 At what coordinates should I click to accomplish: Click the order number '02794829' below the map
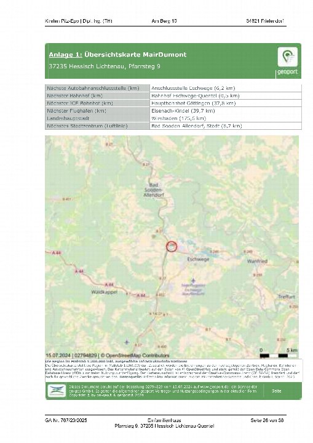coord(85,356)
